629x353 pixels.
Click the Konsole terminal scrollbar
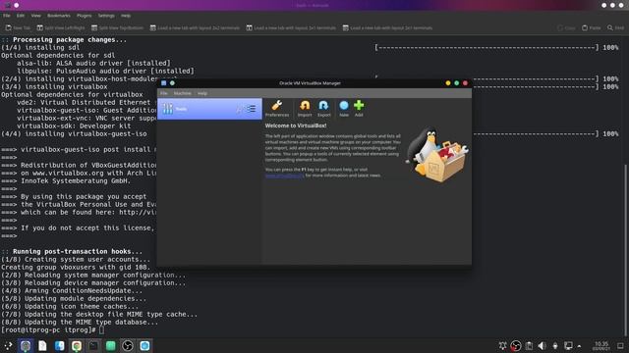626,250
